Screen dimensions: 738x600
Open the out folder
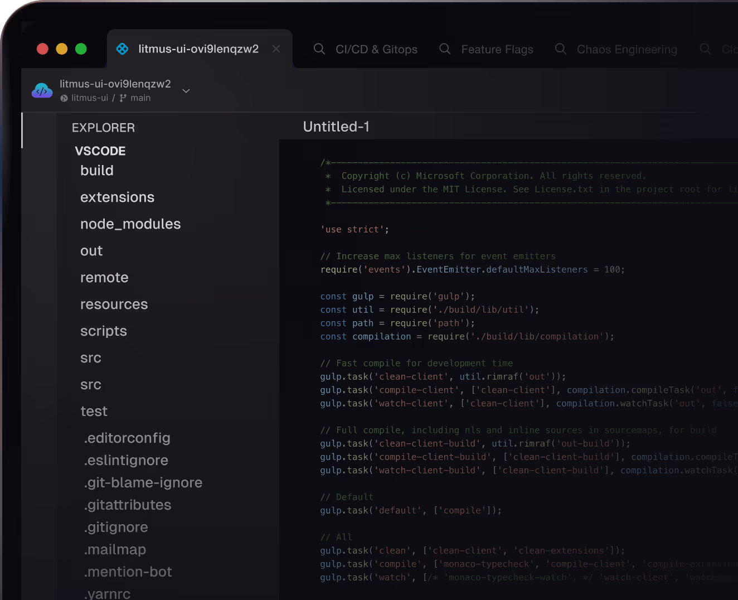click(x=91, y=251)
